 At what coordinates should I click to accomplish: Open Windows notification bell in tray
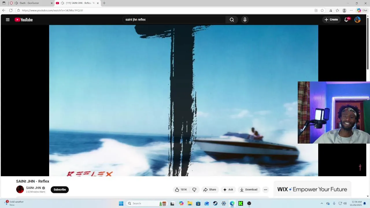pyautogui.click(x=365, y=203)
